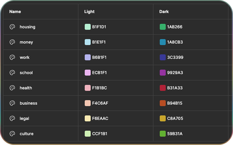This screenshot has width=233, height=145.
Task: Click the hex value B1E1F1
Action: [x=99, y=42]
